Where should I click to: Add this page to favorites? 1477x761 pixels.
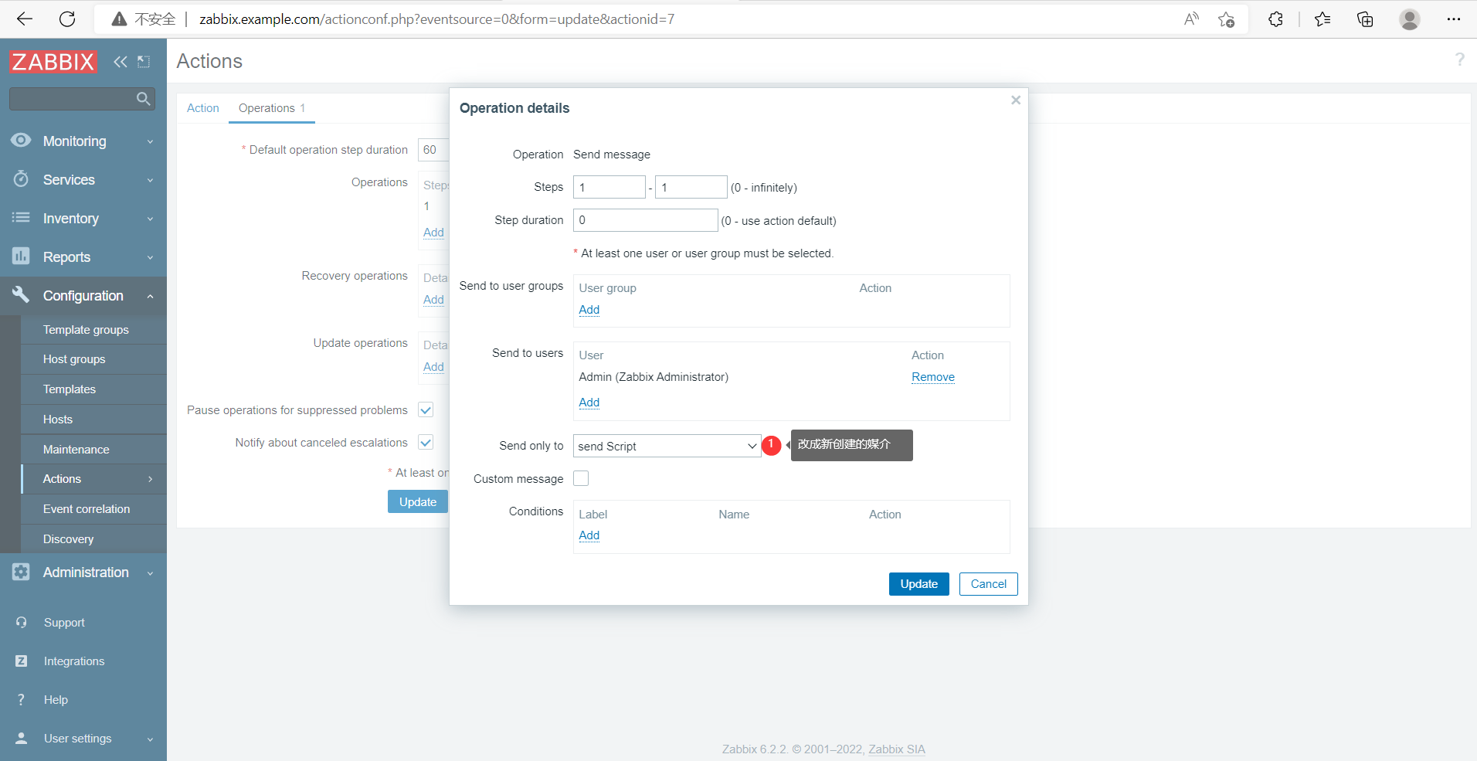tap(1226, 19)
